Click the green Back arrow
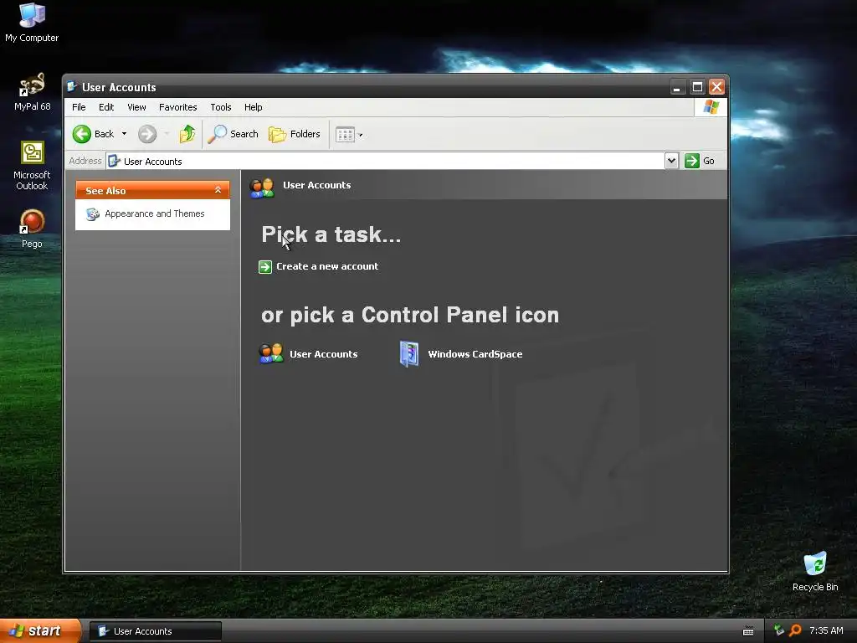The height and width of the screenshot is (643, 857). [82, 134]
